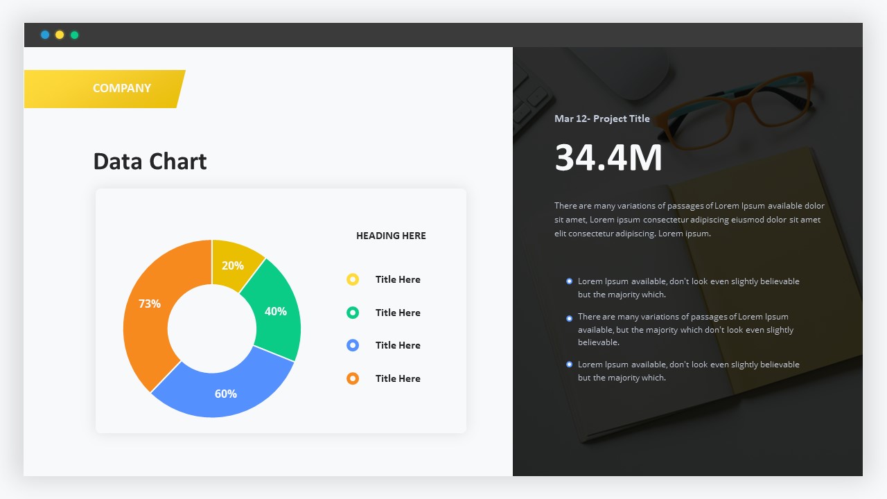Click the orange legend ring marker
Screen dimensions: 887x499
[353, 378]
